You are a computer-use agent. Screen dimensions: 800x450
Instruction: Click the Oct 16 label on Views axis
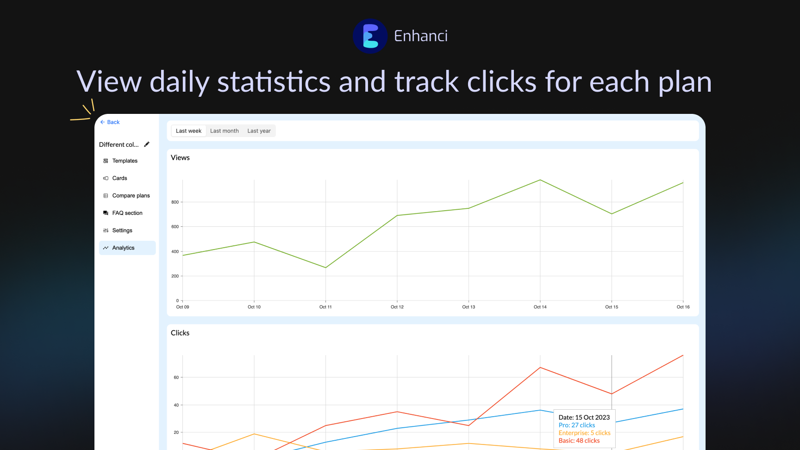point(683,307)
